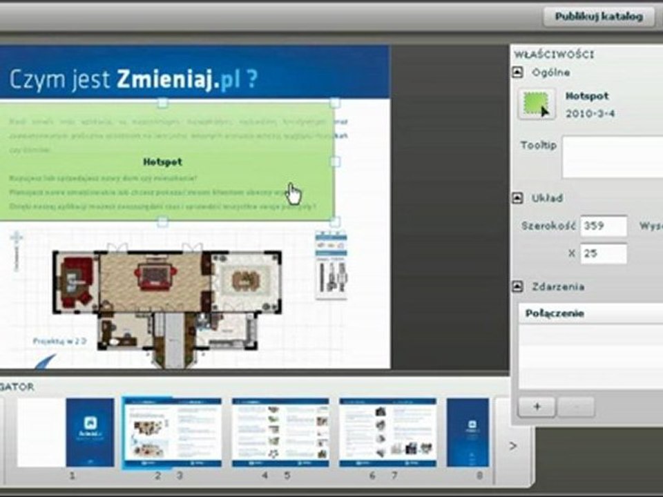Open pages 6-7 spread thumbnail
Screen dimensions: 663x497
coord(387,432)
